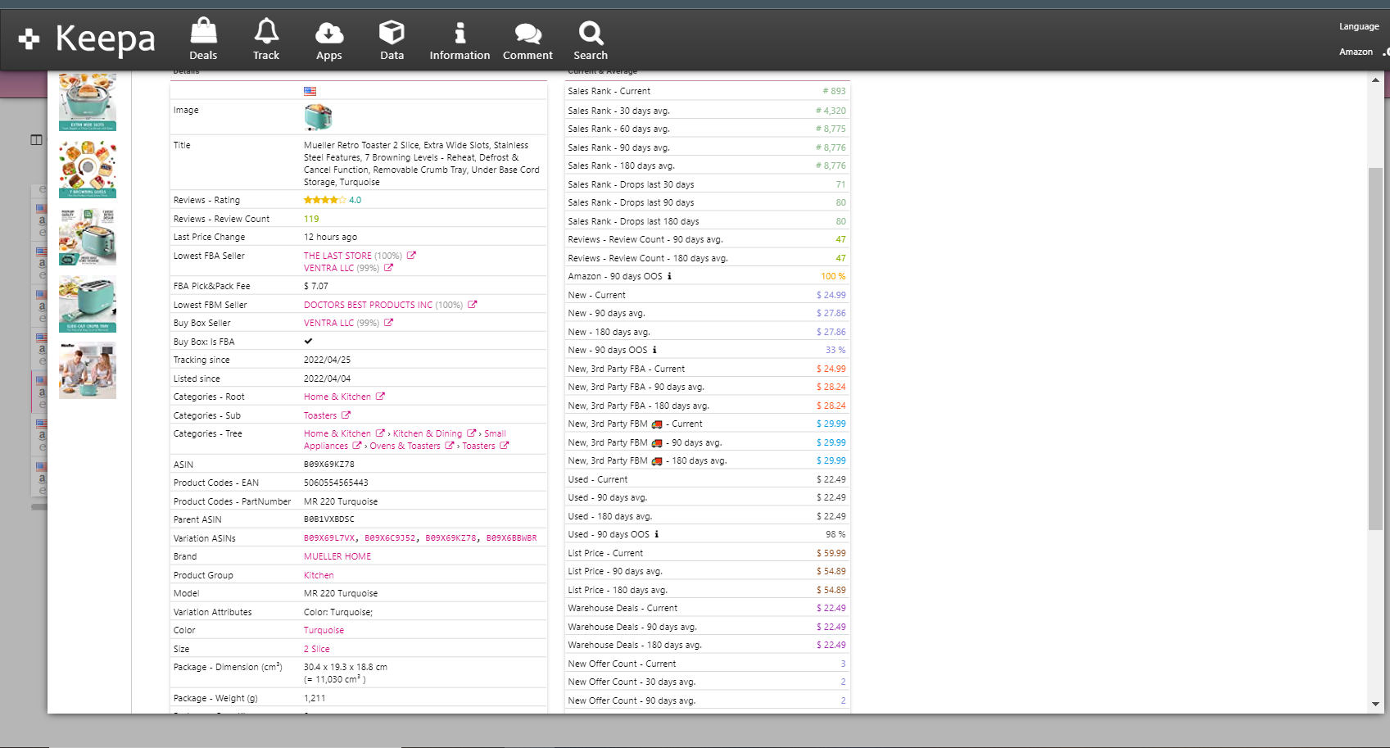
Task: Click truck icon in 3rd Party FBM 90 days avg. row
Action: (x=656, y=443)
